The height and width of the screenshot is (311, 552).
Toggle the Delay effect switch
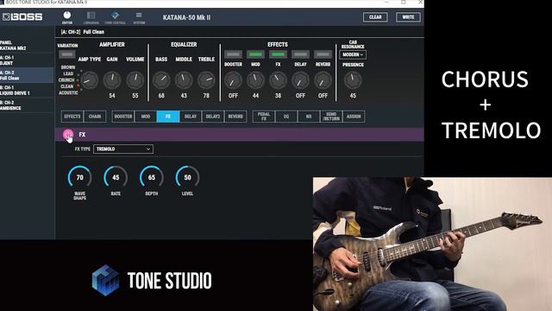[x=300, y=54]
